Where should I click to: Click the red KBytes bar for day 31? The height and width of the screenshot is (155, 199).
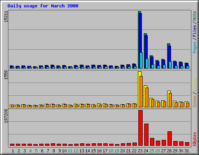click(187, 144)
